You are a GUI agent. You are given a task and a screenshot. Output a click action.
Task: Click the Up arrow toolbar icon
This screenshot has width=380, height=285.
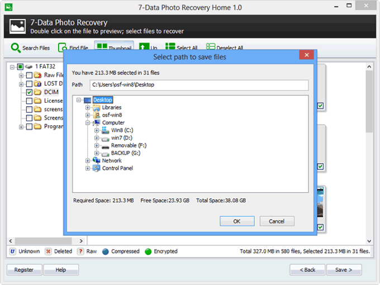[x=144, y=46]
